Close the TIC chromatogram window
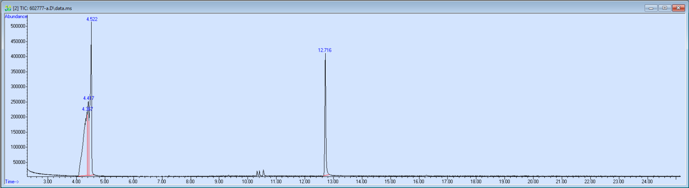This screenshot has height=188, width=689. tap(678, 8)
